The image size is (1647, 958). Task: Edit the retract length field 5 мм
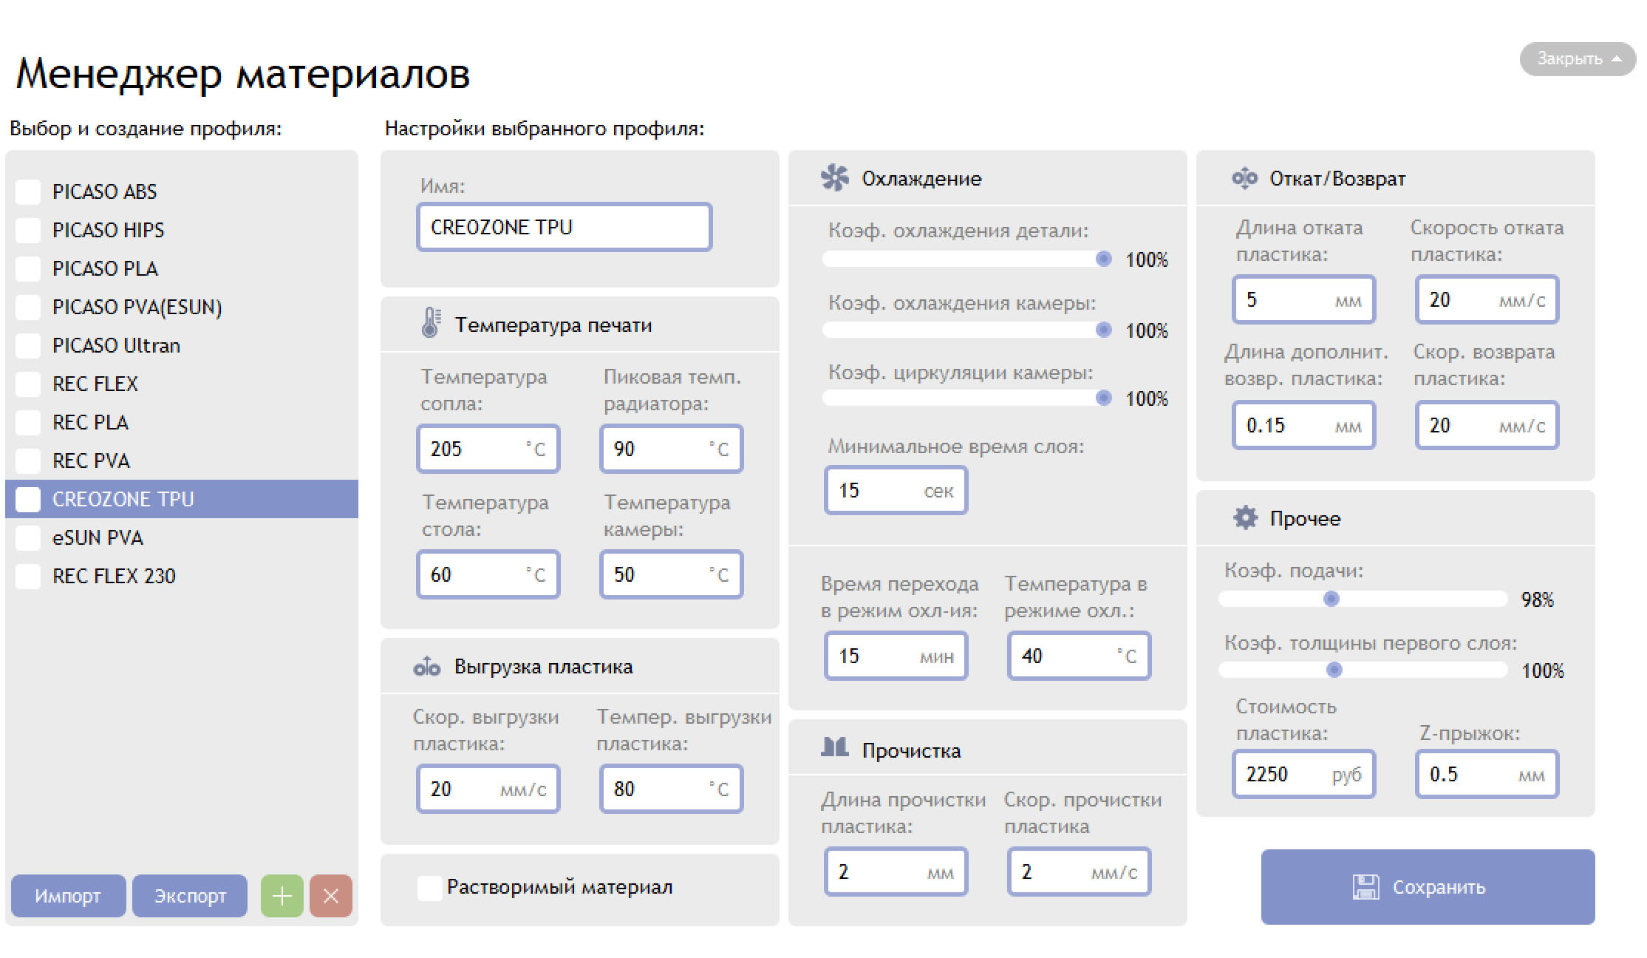1303,299
